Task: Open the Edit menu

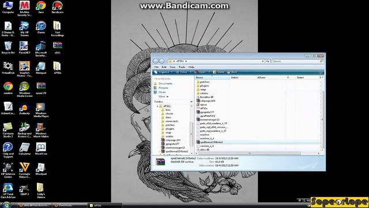Action: (164, 67)
